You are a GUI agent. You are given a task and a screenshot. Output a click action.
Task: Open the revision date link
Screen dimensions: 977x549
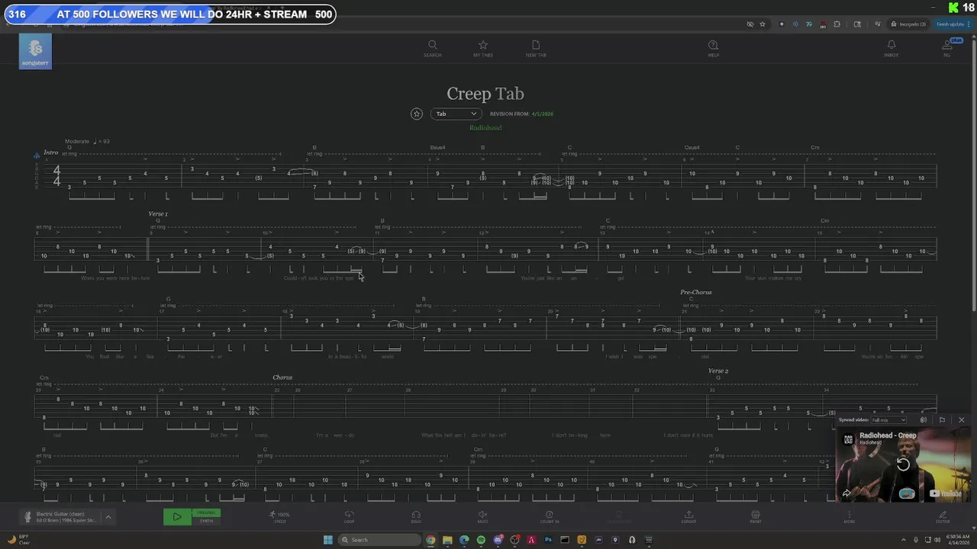[x=543, y=114]
